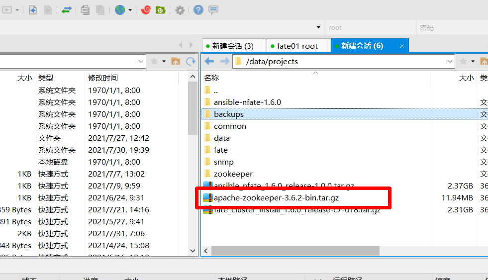Open options with the gear icon

(x=180, y=10)
